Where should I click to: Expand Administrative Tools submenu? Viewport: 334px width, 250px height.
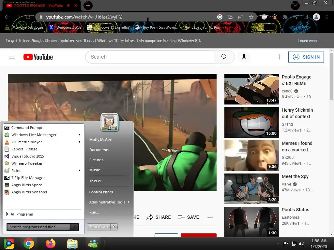pos(109,202)
